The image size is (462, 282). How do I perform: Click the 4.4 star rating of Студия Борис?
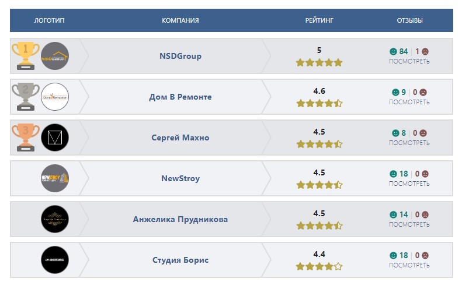pyautogui.click(x=319, y=266)
